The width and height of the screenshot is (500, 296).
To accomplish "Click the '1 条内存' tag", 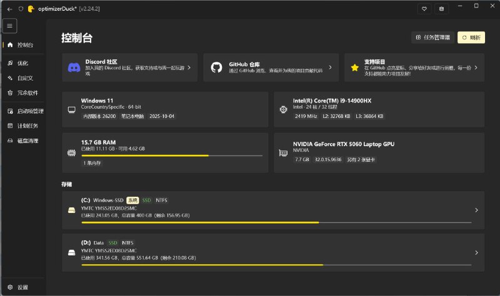I will pyautogui.click(x=92, y=163).
